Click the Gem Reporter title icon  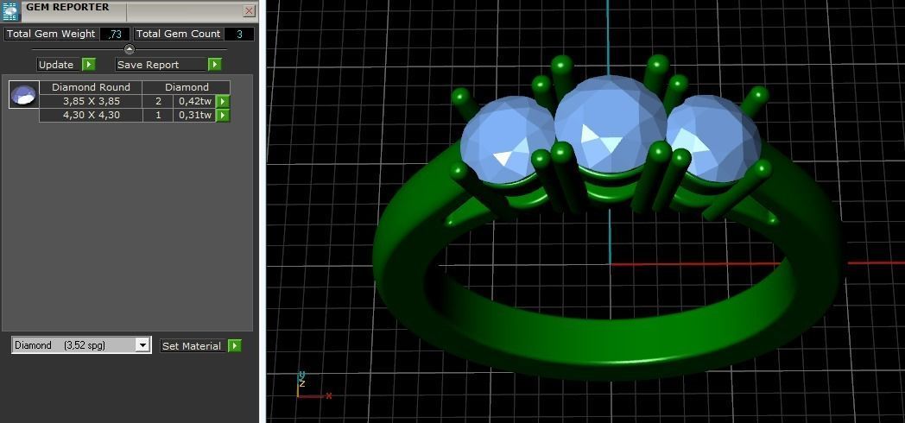point(10,11)
